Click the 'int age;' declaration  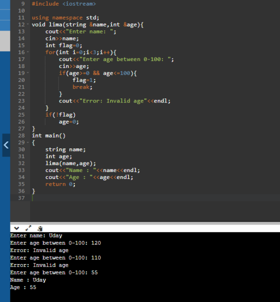coord(58,156)
